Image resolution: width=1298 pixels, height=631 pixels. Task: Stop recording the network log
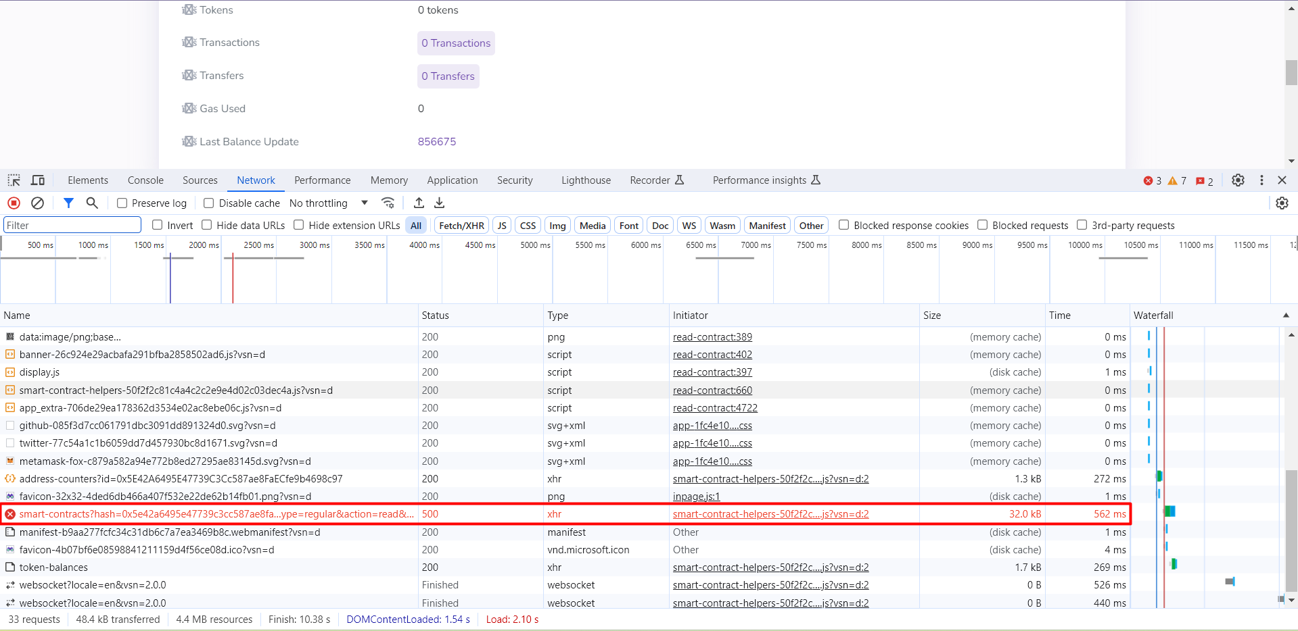click(x=14, y=203)
